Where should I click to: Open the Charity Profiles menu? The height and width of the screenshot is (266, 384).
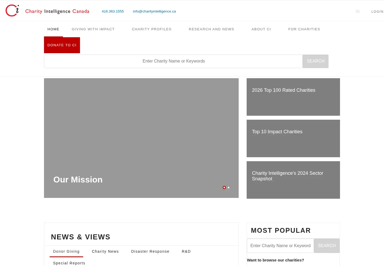click(152, 29)
